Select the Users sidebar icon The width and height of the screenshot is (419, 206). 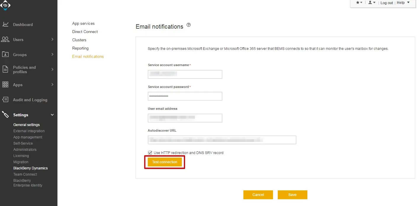[5, 39]
